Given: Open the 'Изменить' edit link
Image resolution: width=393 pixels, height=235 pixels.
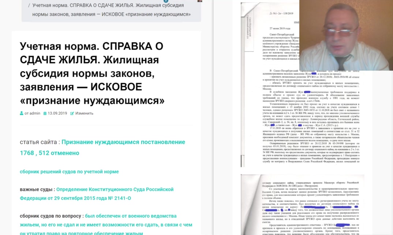Looking at the screenshot, I should click(84, 113).
